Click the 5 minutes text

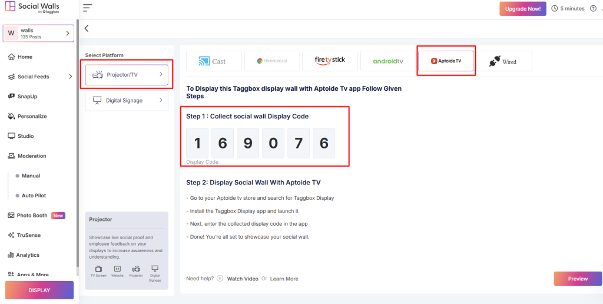pyautogui.click(x=572, y=8)
